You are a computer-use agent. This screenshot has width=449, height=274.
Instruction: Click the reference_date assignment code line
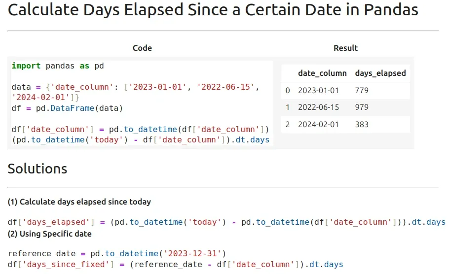[117, 253]
